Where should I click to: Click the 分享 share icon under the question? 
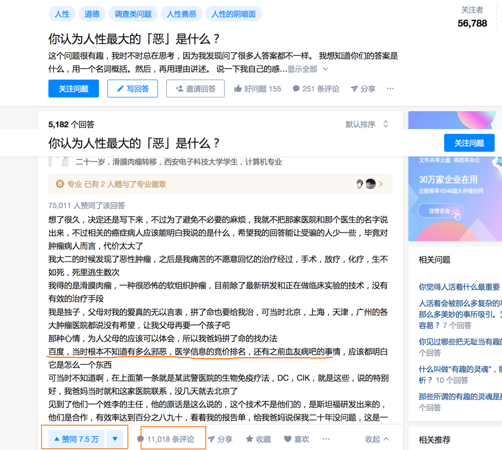click(355, 88)
